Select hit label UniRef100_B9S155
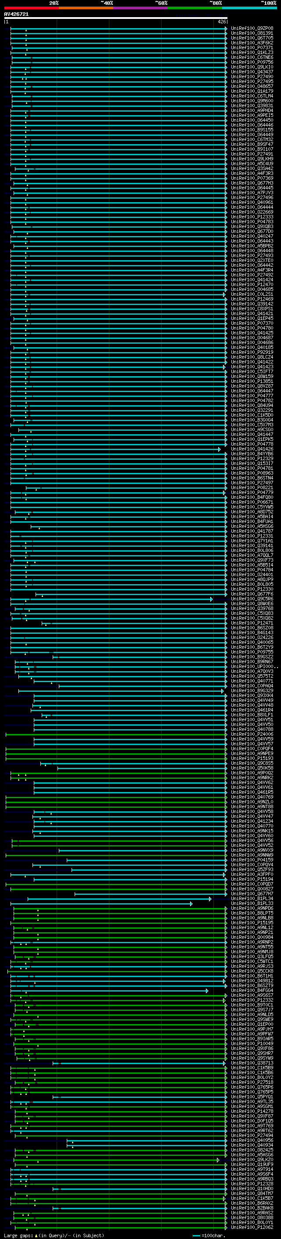Screen dimensions: 281x1239 click(x=252, y=130)
